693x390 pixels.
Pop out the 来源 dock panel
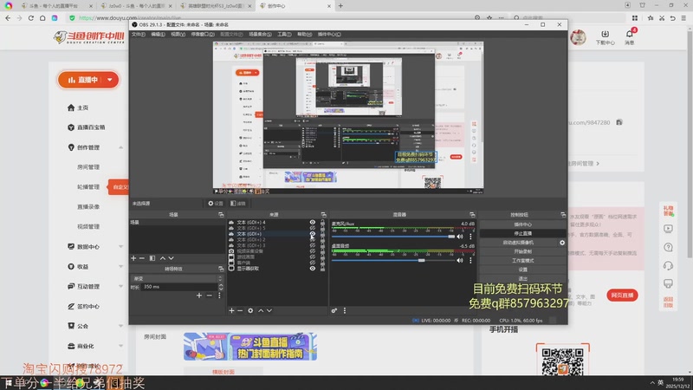[323, 215]
